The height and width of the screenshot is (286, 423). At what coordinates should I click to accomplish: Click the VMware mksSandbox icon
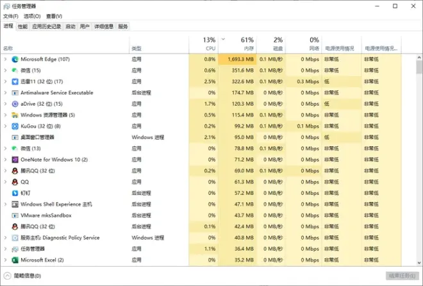coord(15,215)
